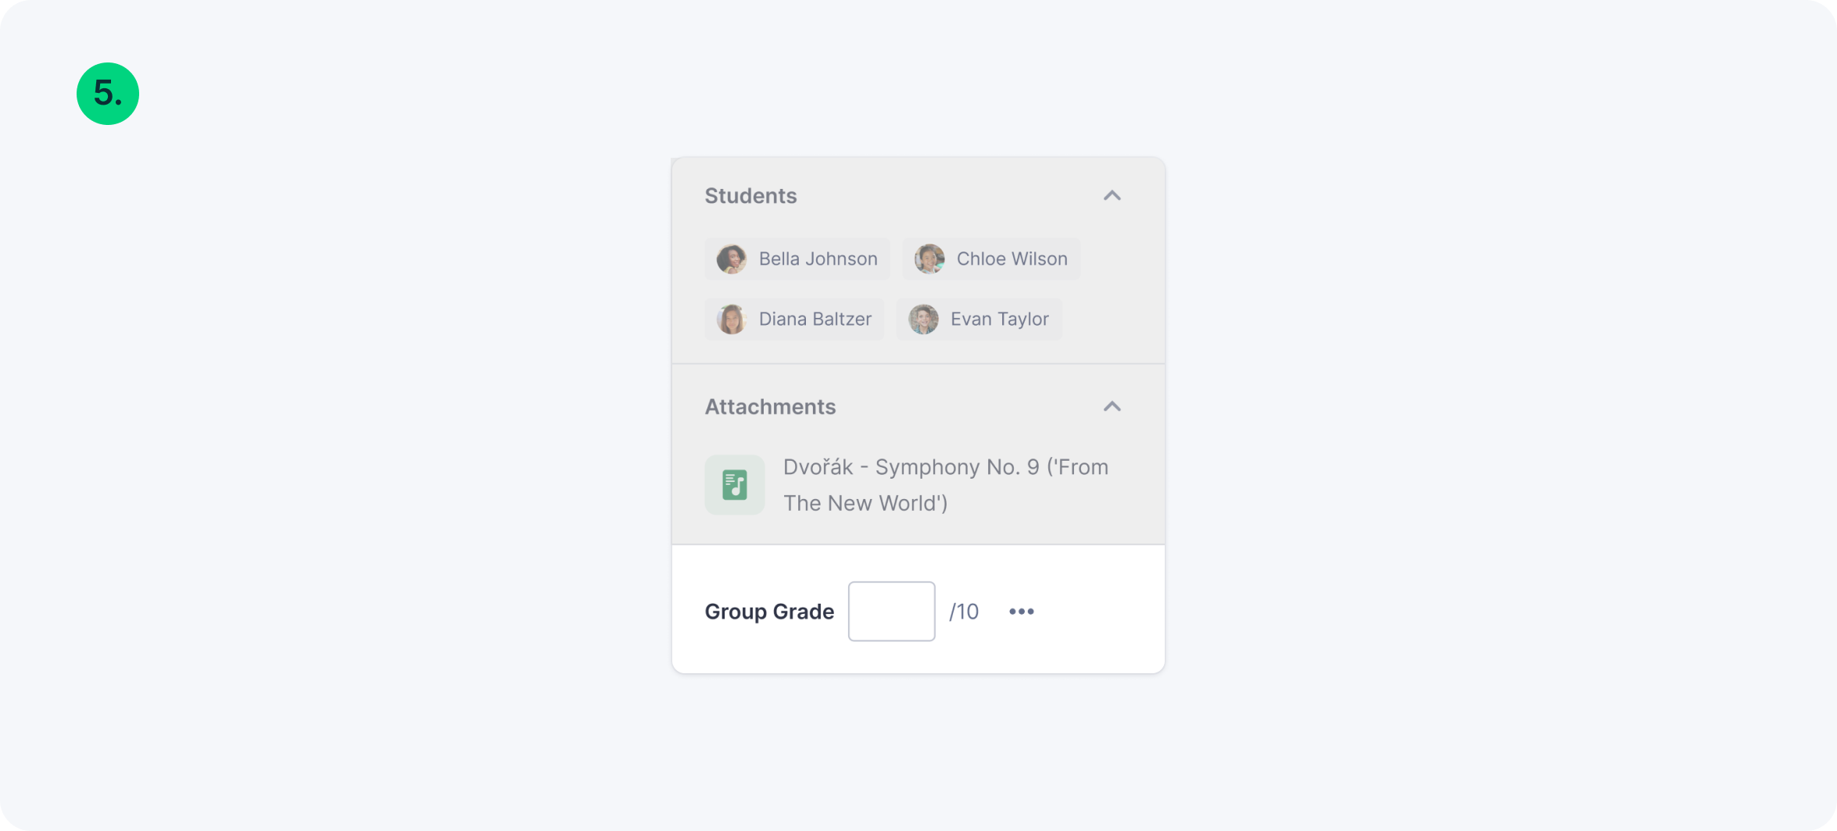The width and height of the screenshot is (1837, 831).
Task: Click the Attachments section heading
Action: pos(770,406)
